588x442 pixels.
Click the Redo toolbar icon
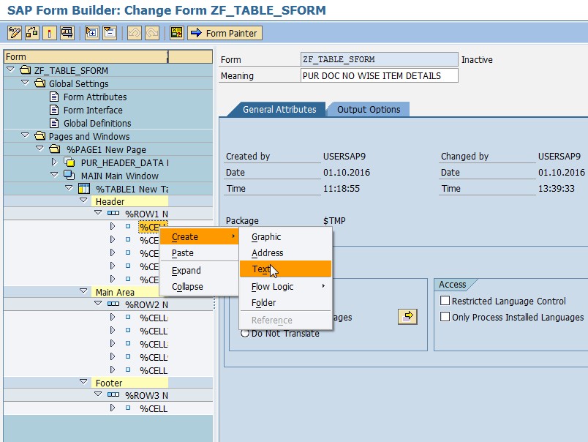(152, 33)
